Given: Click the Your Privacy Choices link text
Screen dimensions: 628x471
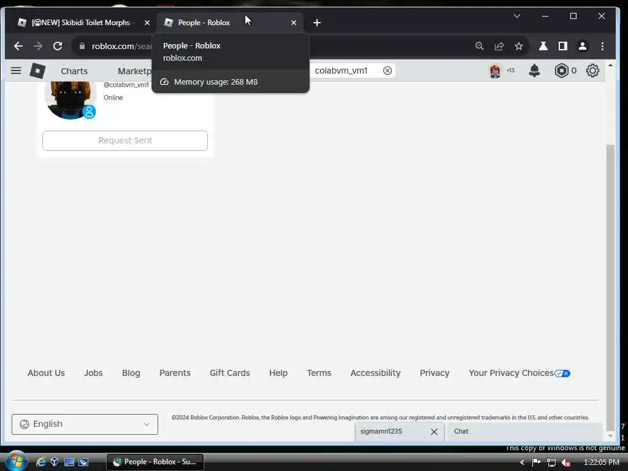Looking at the screenshot, I should (x=511, y=373).
